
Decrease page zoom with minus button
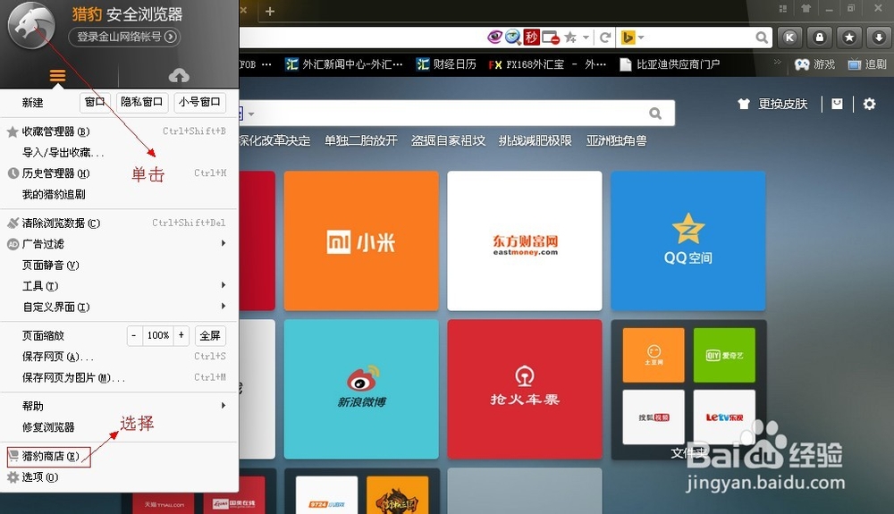[133, 335]
